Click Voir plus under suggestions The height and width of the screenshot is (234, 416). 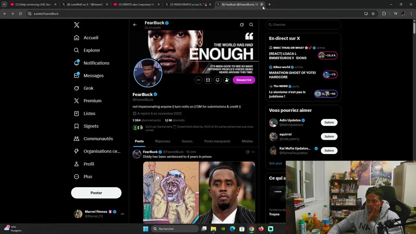(x=276, y=163)
